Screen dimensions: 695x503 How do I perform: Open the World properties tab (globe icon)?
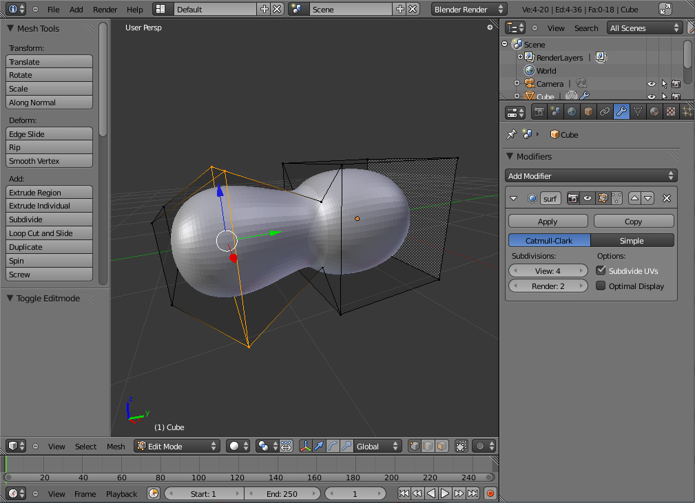[571, 111]
